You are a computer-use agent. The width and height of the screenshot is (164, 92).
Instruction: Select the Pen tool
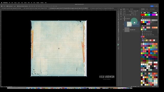tap(118, 32)
